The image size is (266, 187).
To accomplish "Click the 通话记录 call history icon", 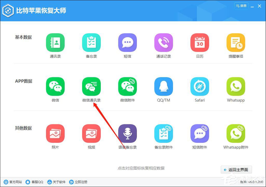I will pos(163,42).
